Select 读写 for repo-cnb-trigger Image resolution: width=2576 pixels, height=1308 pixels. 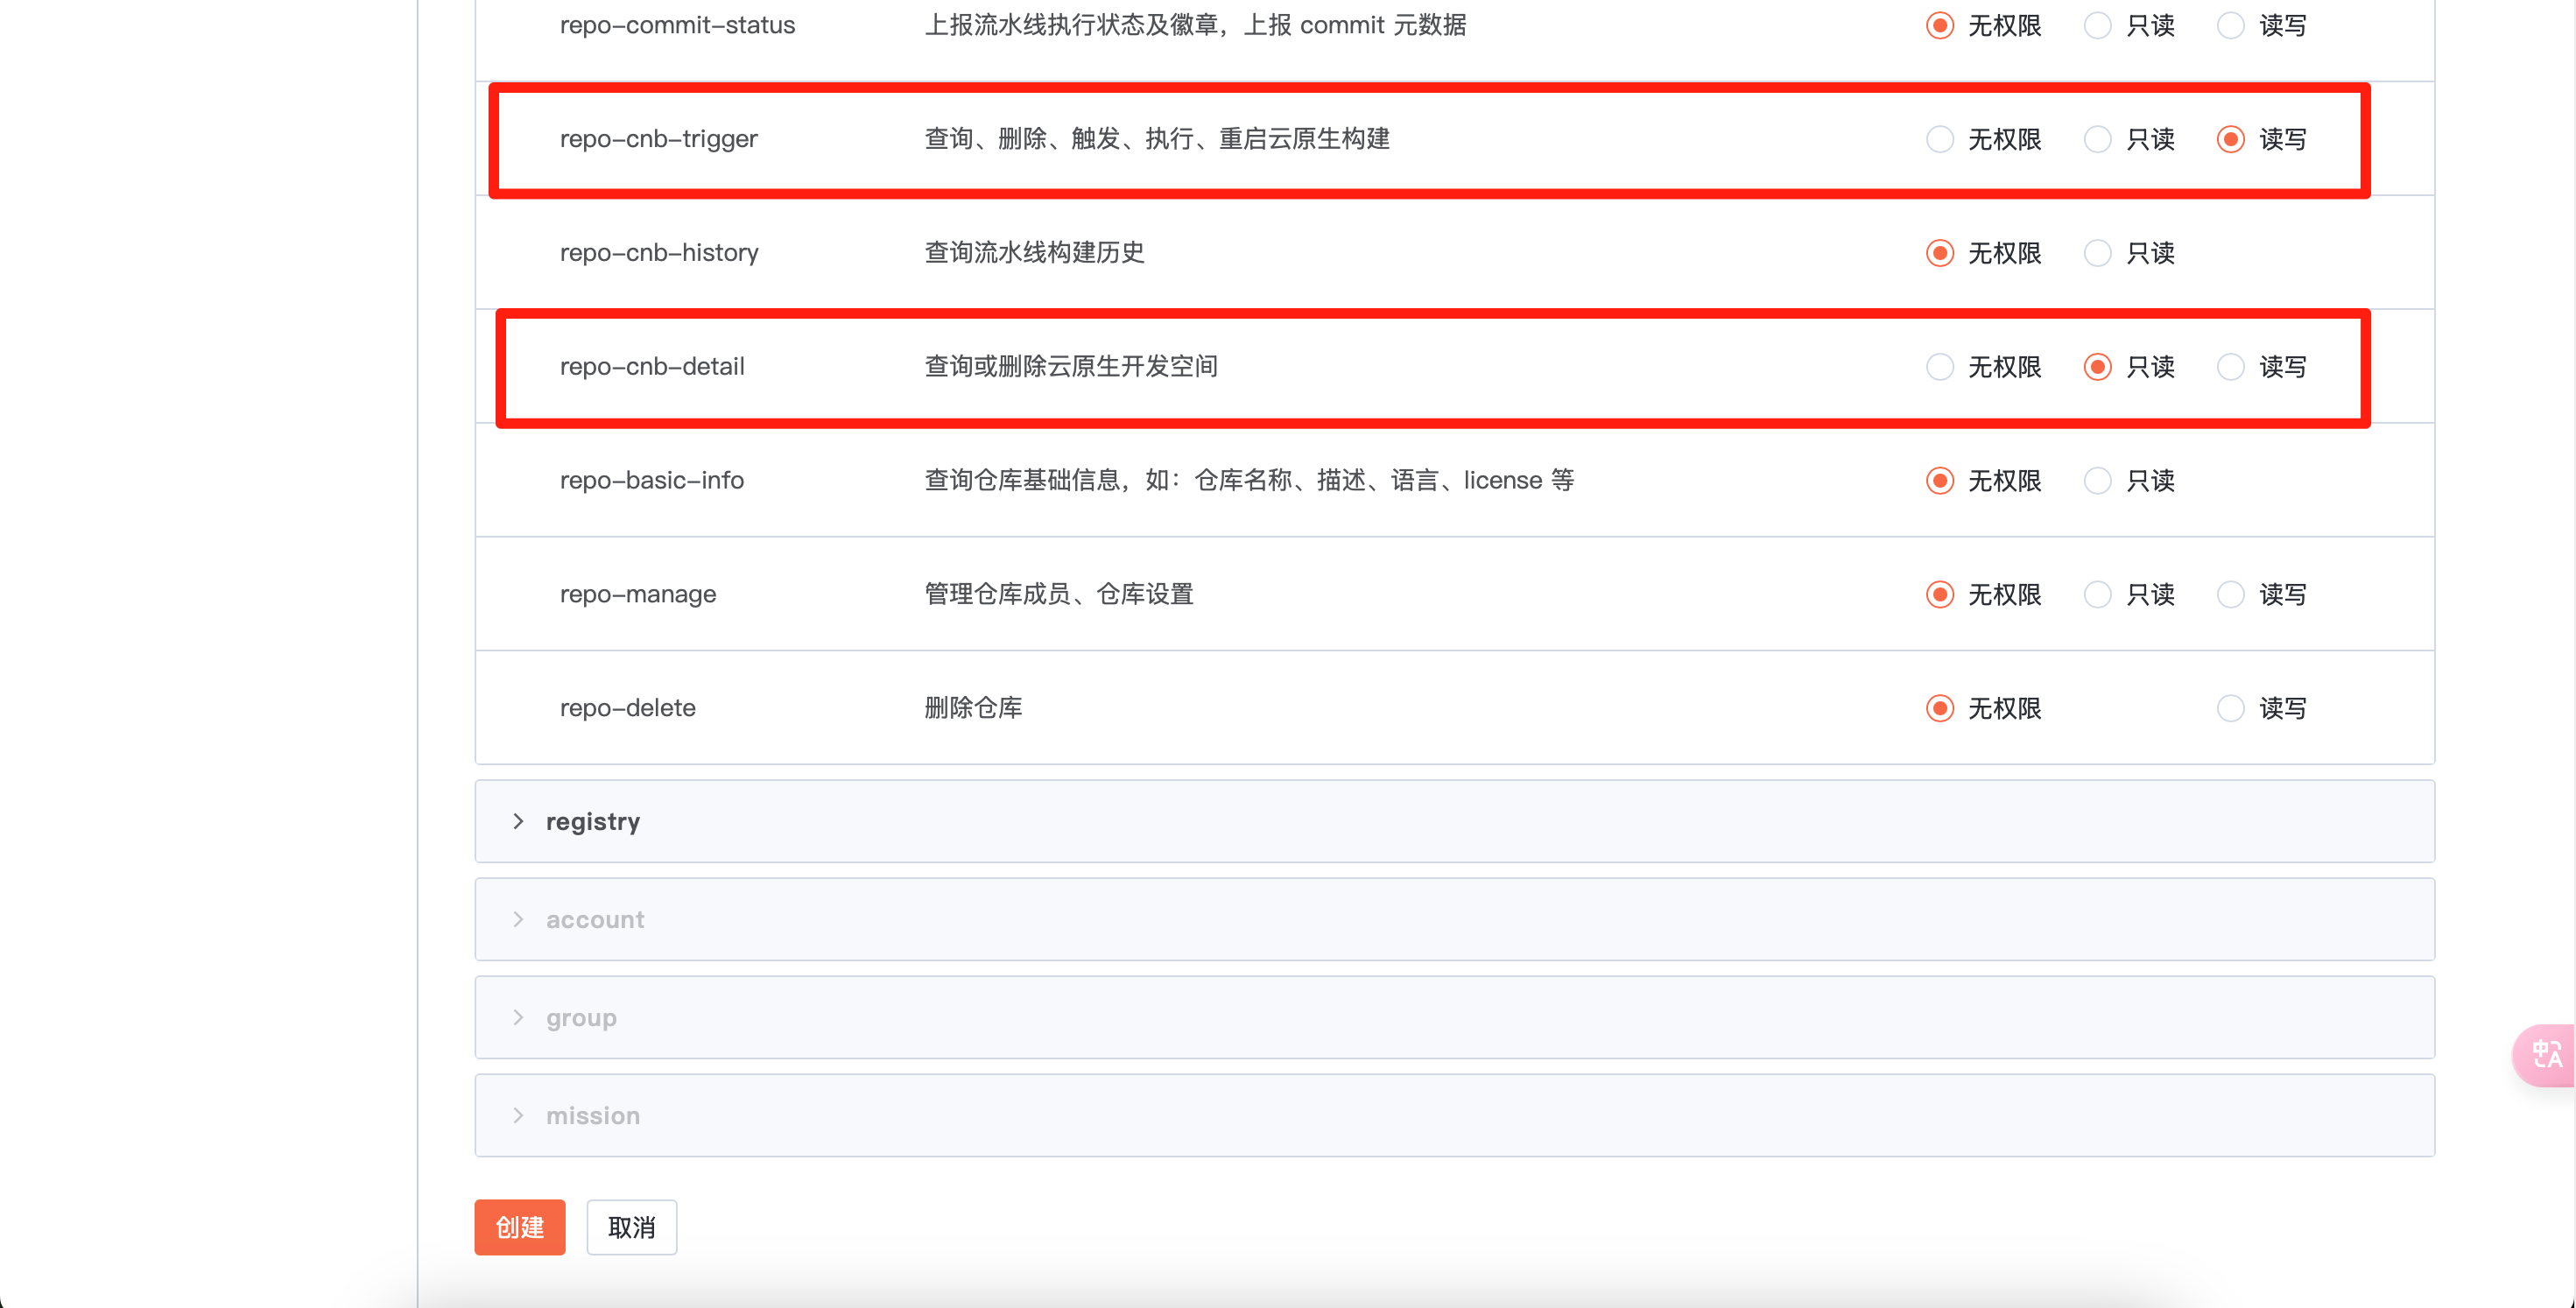pos(2229,139)
